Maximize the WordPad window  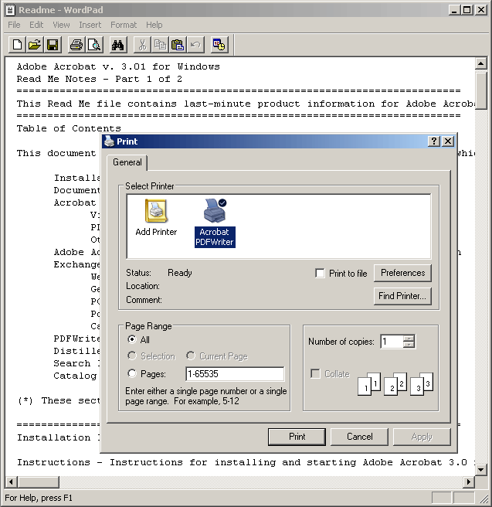[467, 10]
